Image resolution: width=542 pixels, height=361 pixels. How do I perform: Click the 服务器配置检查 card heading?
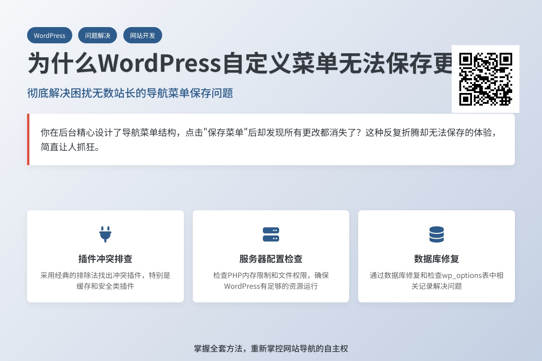coord(271,259)
